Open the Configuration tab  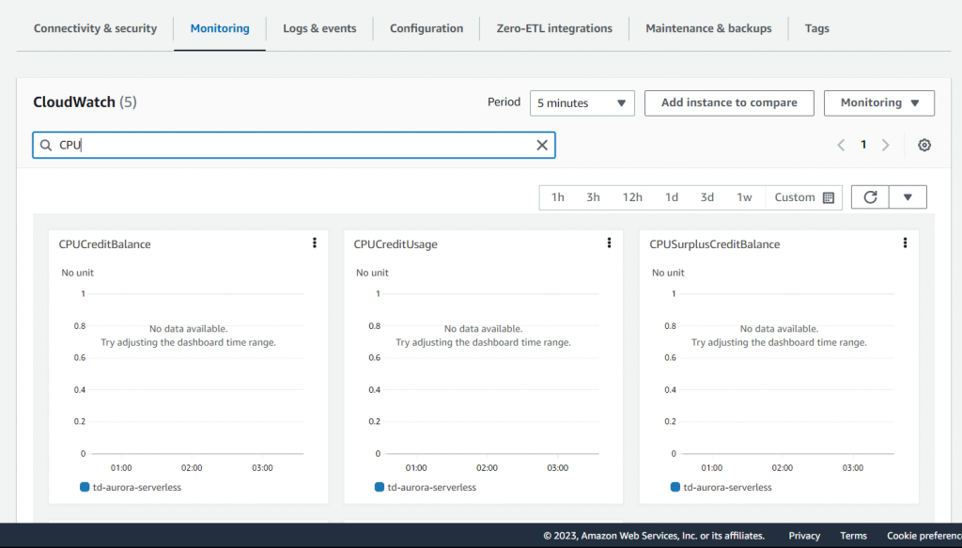pyautogui.click(x=427, y=28)
